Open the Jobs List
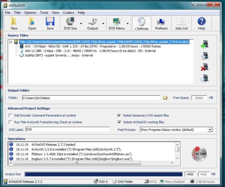The width and height of the screenshot is (225, 187). (x=181, y=24)
